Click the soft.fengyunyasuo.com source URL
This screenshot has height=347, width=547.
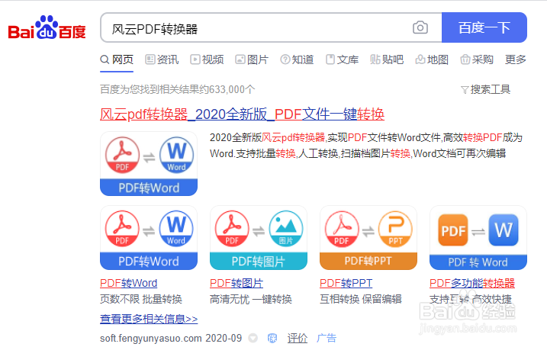point(151,338)
